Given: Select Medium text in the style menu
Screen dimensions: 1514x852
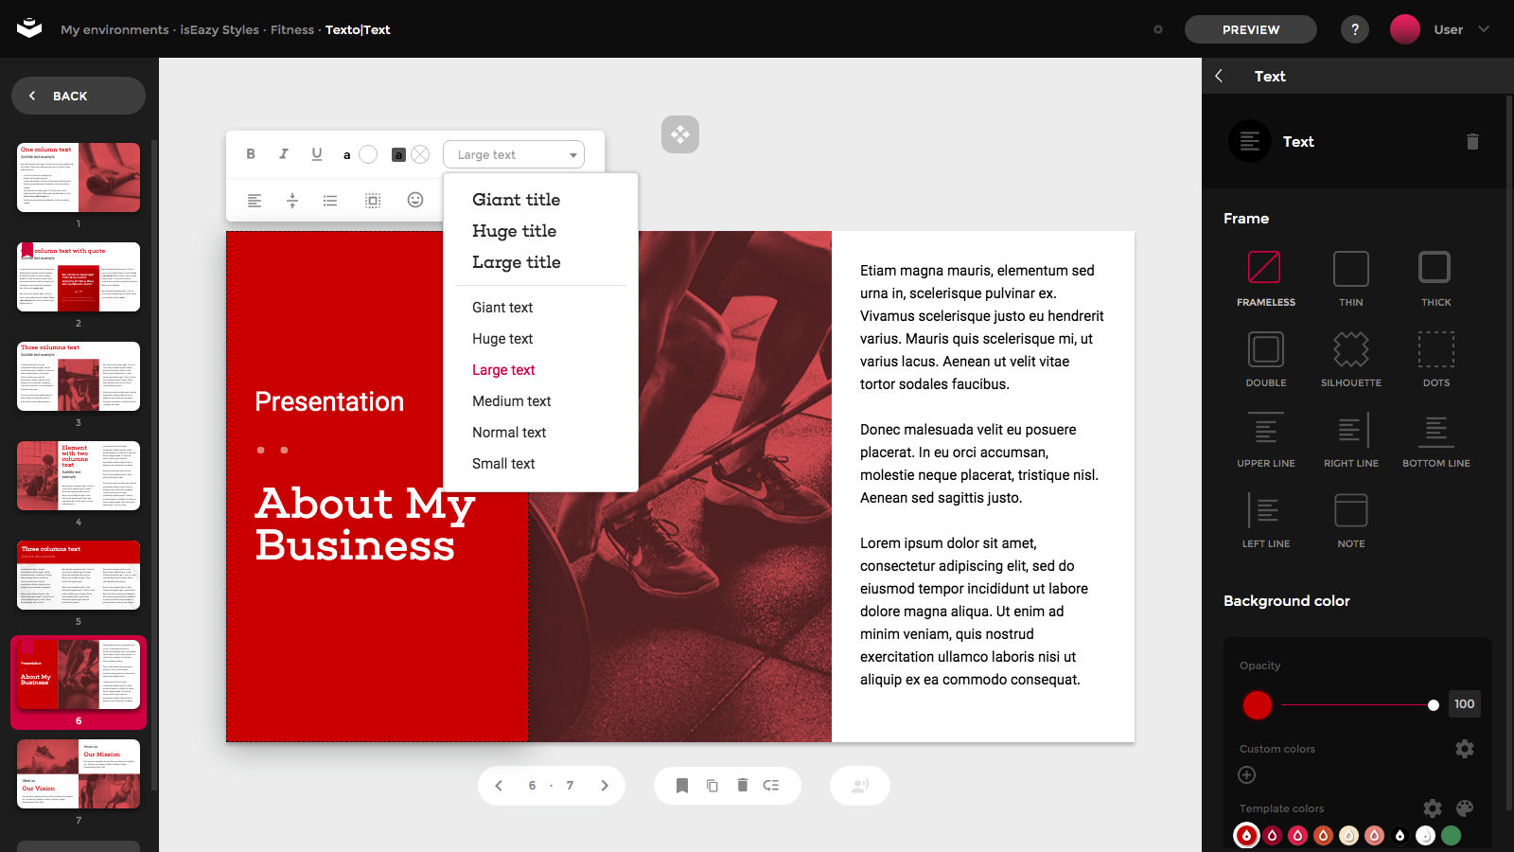Looking at the screenshot, I should (511, 401).
